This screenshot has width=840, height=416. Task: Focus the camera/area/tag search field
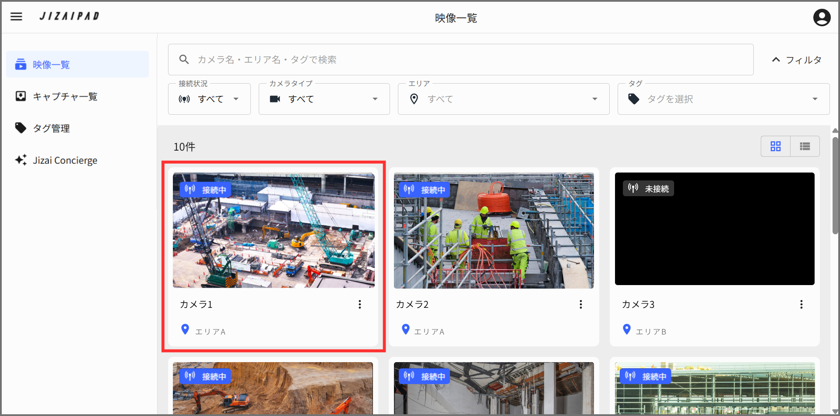(460, 60)
